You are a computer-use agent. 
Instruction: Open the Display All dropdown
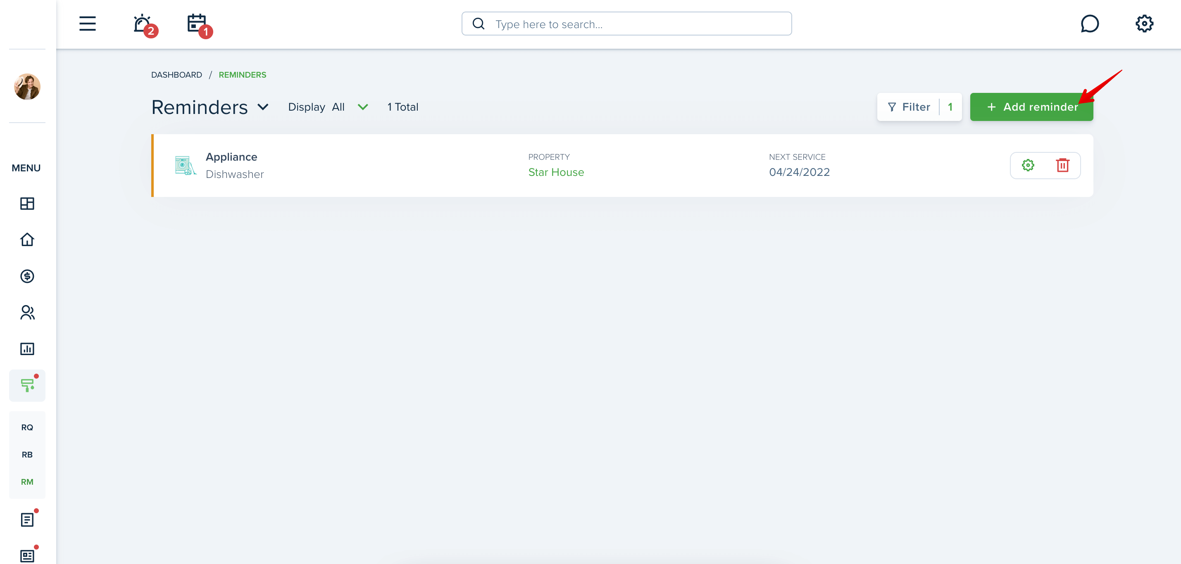(x=328, y=107)
